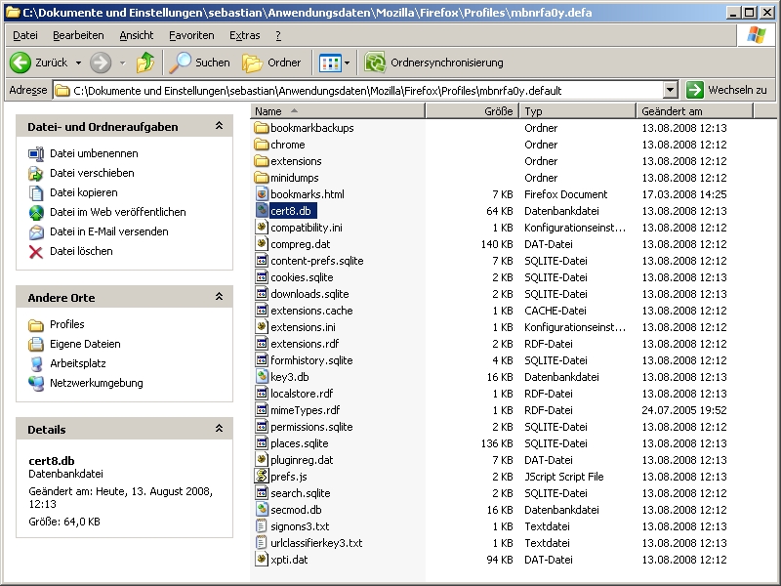Select cookies.sqlite file name
The height and width of the screenshot is (586, 781).
point(302,277)
